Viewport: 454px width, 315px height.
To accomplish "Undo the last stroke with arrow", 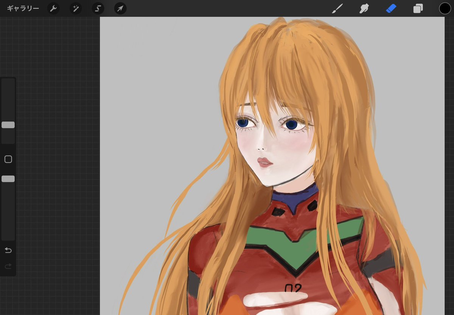I will (x=8, y=250).
